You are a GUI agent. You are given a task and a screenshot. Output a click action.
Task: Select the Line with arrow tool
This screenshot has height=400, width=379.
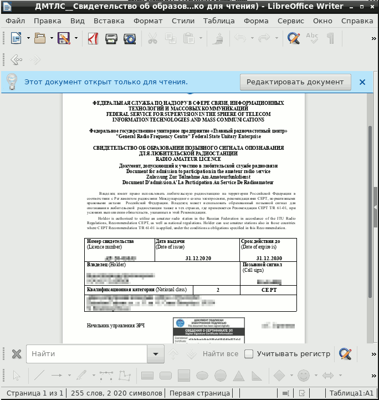pos(57,376)
